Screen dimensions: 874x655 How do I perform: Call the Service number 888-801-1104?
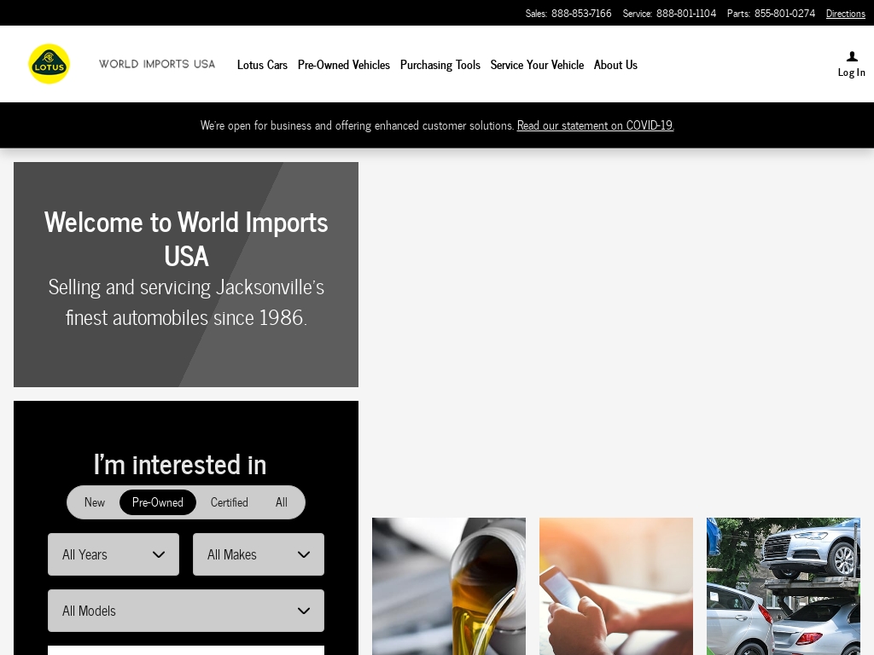(x=685, y=14)
